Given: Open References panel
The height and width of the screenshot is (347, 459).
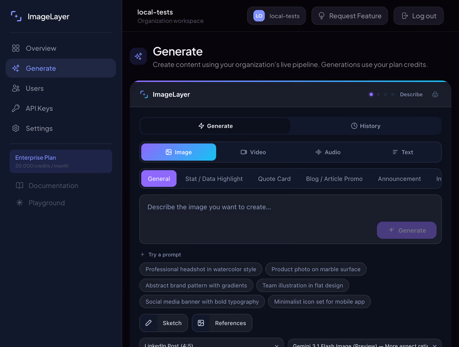Looking at the screenshot, I should [x=222, y=323].
